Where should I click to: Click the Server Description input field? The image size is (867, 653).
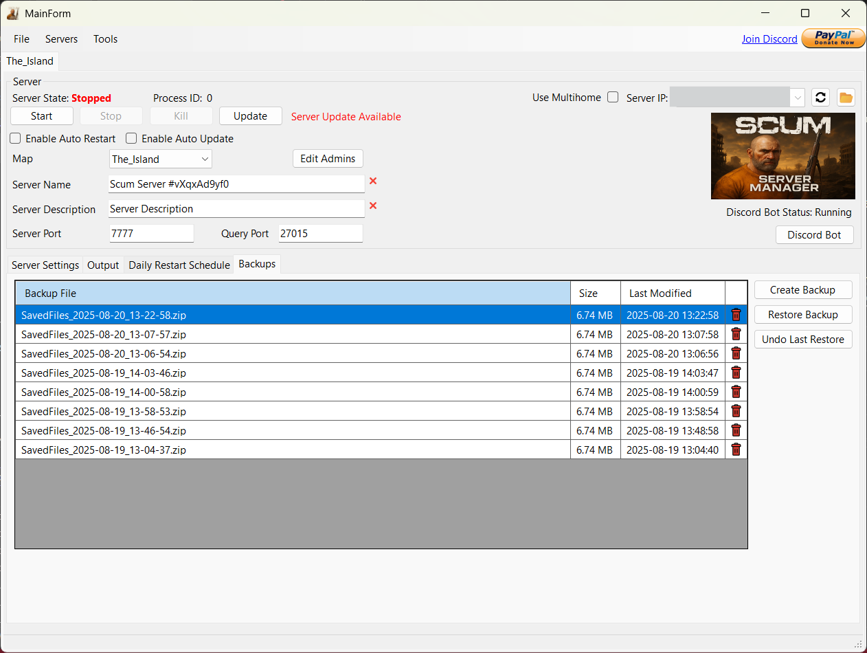coord(237,209)
